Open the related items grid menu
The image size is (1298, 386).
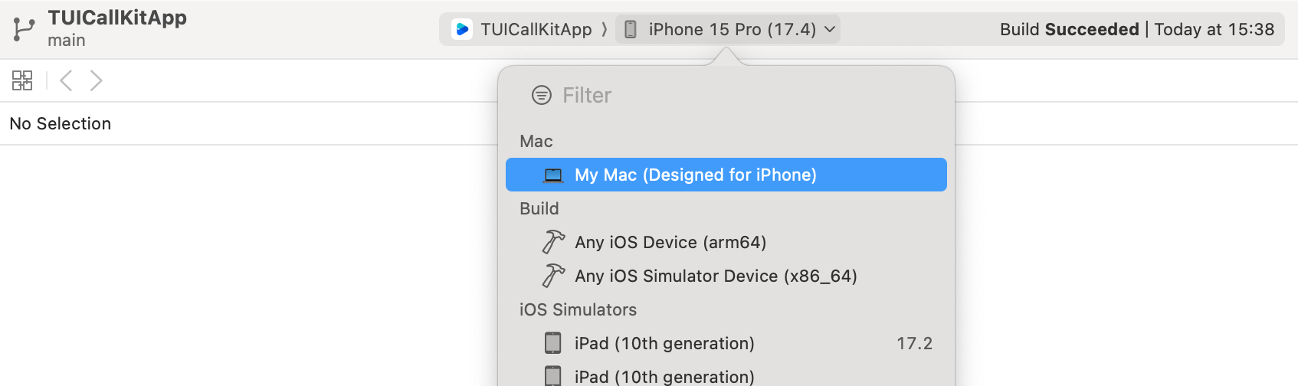tap(22, 80)
